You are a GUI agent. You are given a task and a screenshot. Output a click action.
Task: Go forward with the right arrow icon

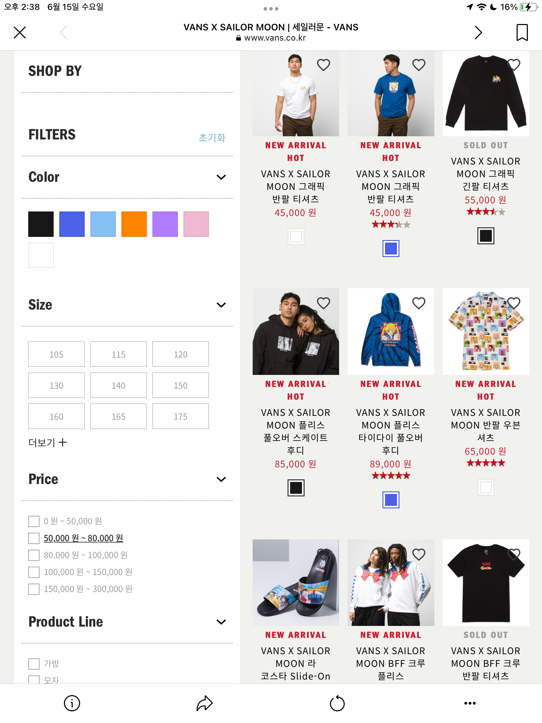click(x=478, y=32)
